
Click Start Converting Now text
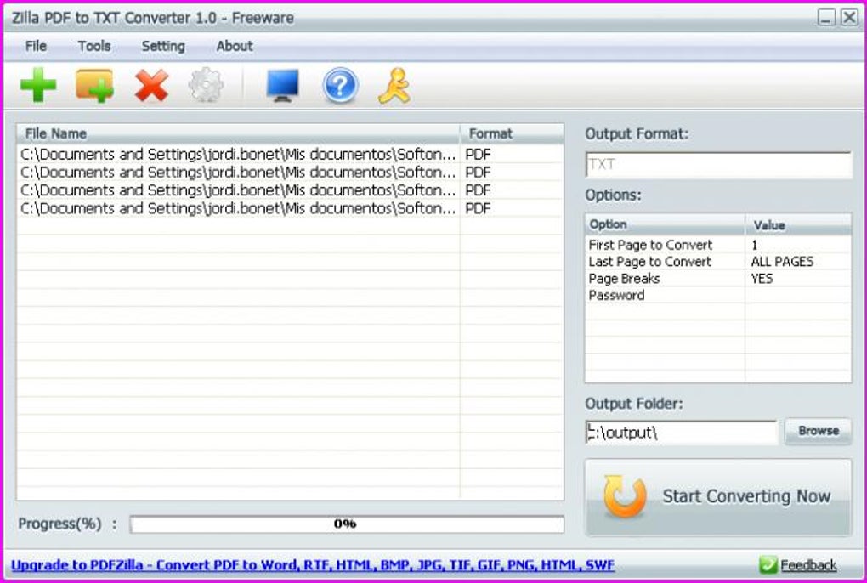coord(746,496)
